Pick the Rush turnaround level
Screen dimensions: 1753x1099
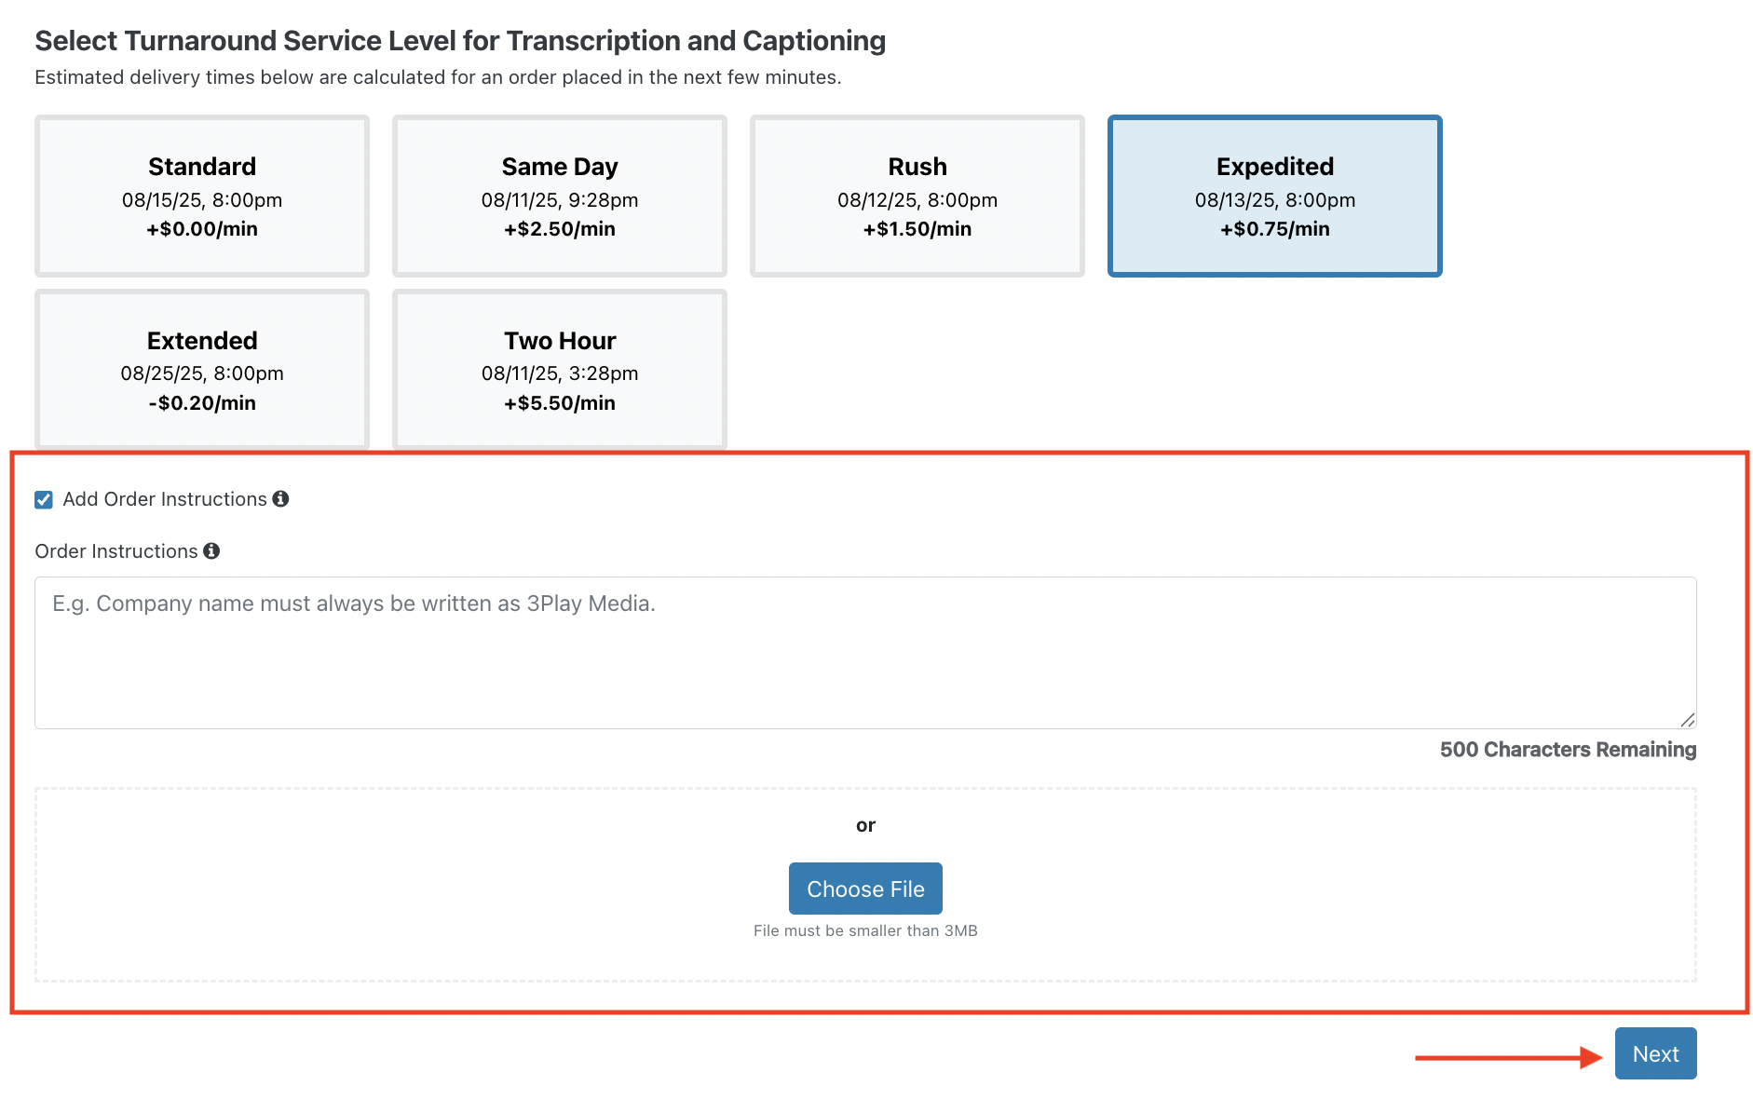[917, 197]
